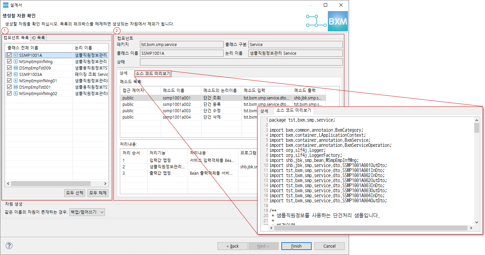The image size is (485, 255).
Task: Click the DB icon next to DSmpEmpTst001
Action: pos(15,87)
